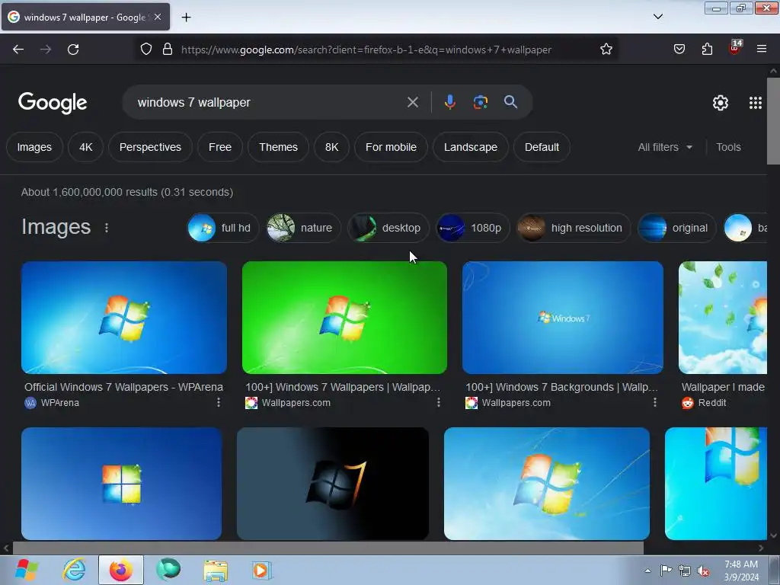The height and width of the screenshot is (585, 780).
Task: Open the green Windows 7 wallpaper thumbnail
Action: point(344,318)
